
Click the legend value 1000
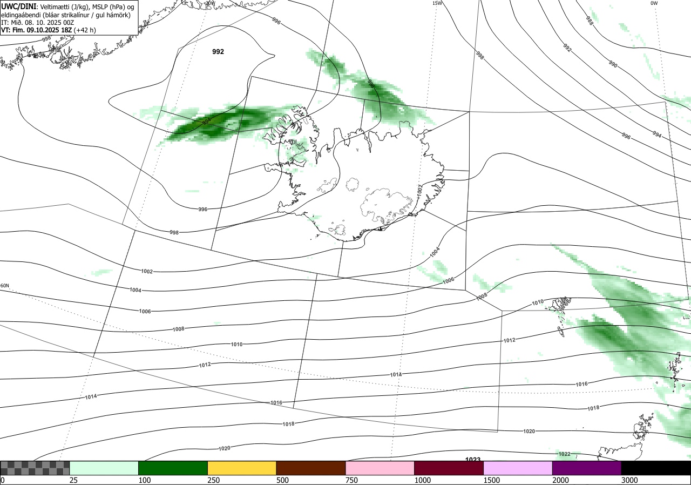(423, 480)
